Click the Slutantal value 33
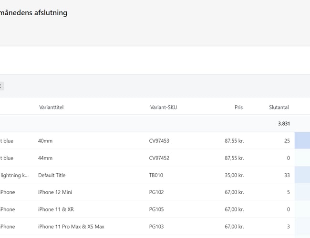Screen dimensions: 310x238 [x=287, y=175]
